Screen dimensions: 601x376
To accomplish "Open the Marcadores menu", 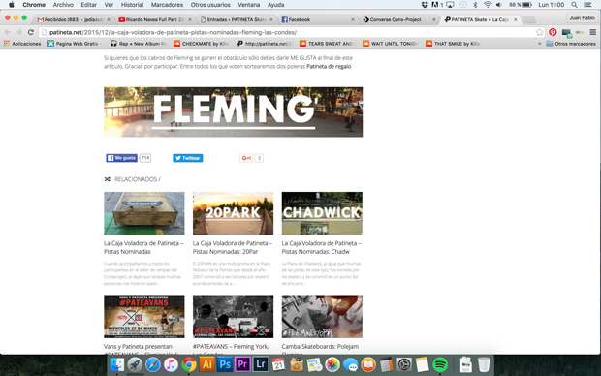I will click(x=167, y=5).
